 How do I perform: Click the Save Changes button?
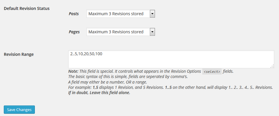click(19, 110)
